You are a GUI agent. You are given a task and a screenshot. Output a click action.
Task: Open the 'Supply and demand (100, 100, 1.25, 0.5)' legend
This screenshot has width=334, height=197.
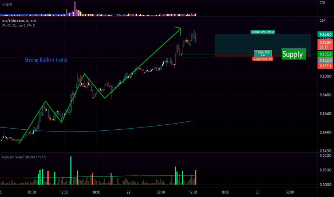coord(24,157)
